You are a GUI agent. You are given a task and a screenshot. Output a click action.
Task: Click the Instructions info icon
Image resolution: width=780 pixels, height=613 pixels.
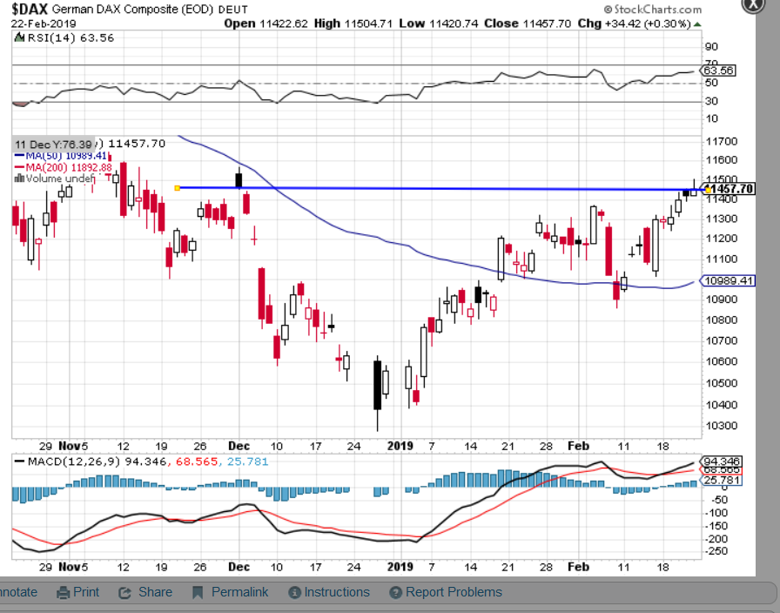tap(293, 593)
